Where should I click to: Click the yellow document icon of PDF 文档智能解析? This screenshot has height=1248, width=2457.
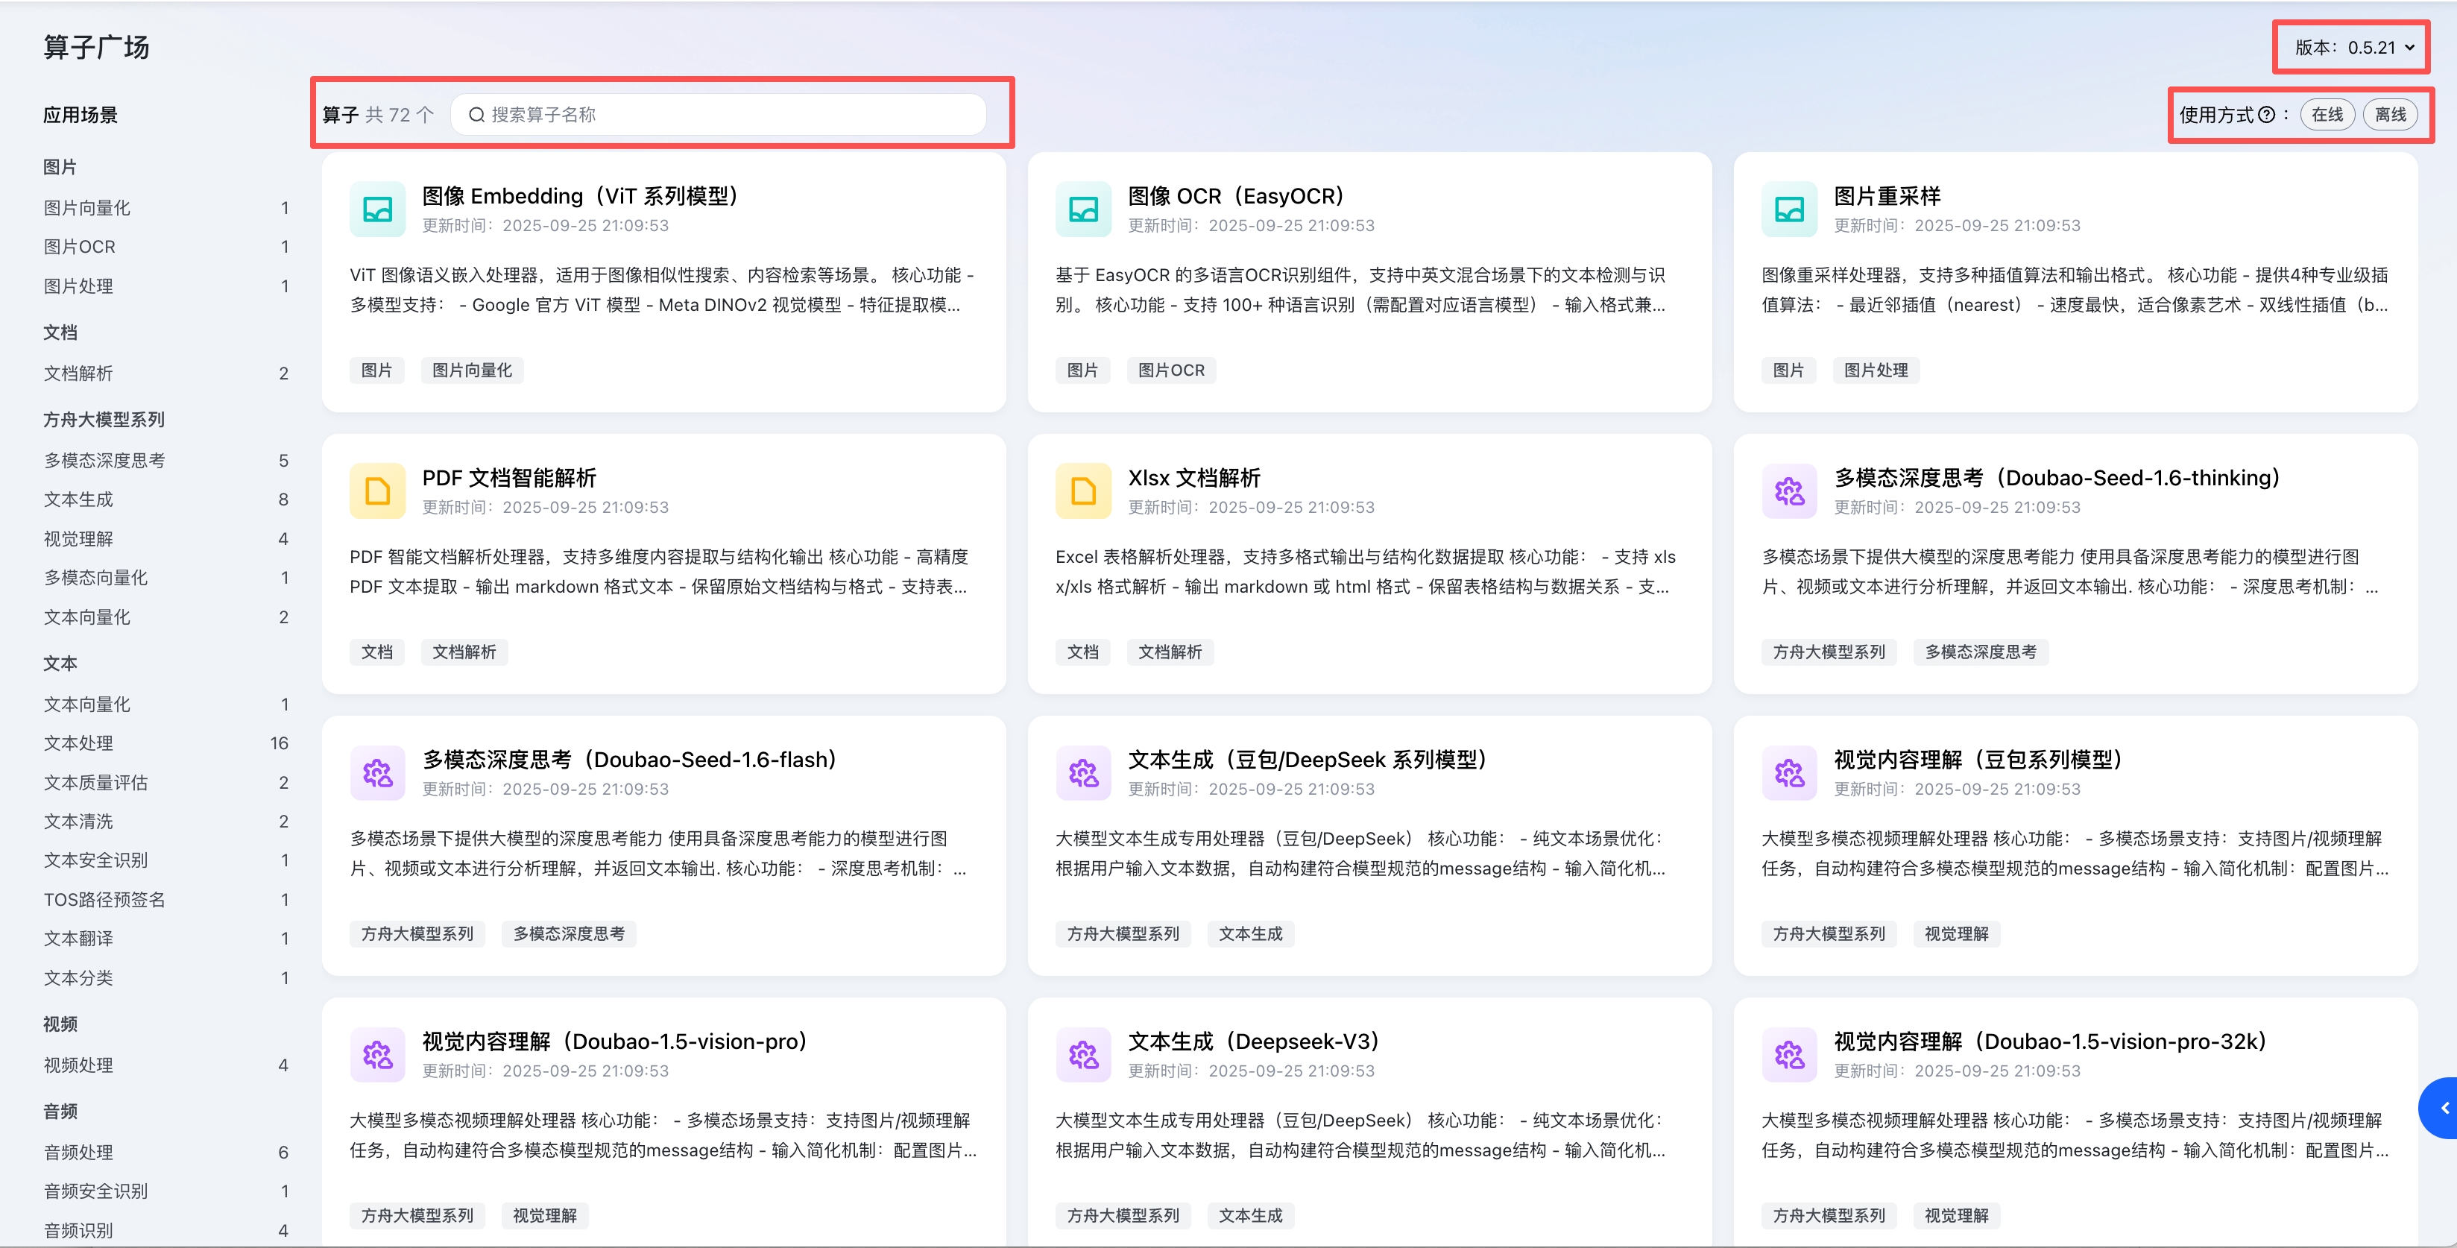[378, 491]
